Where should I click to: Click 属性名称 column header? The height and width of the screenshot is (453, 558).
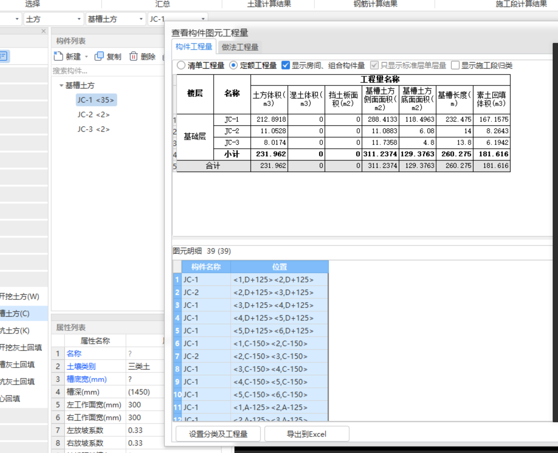click(95, 341)
